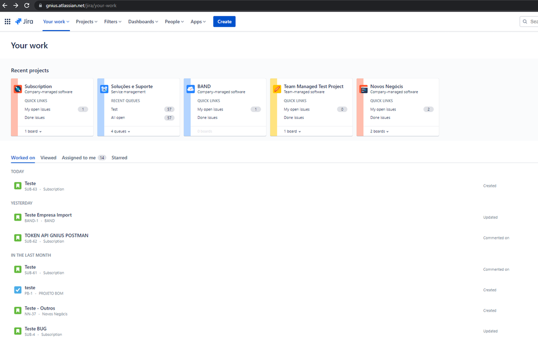Click the BAND project cloud icon

click(x=191, y=89)
